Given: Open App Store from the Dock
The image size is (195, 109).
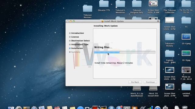Looking at the screenshot, I should pos(119,108).
